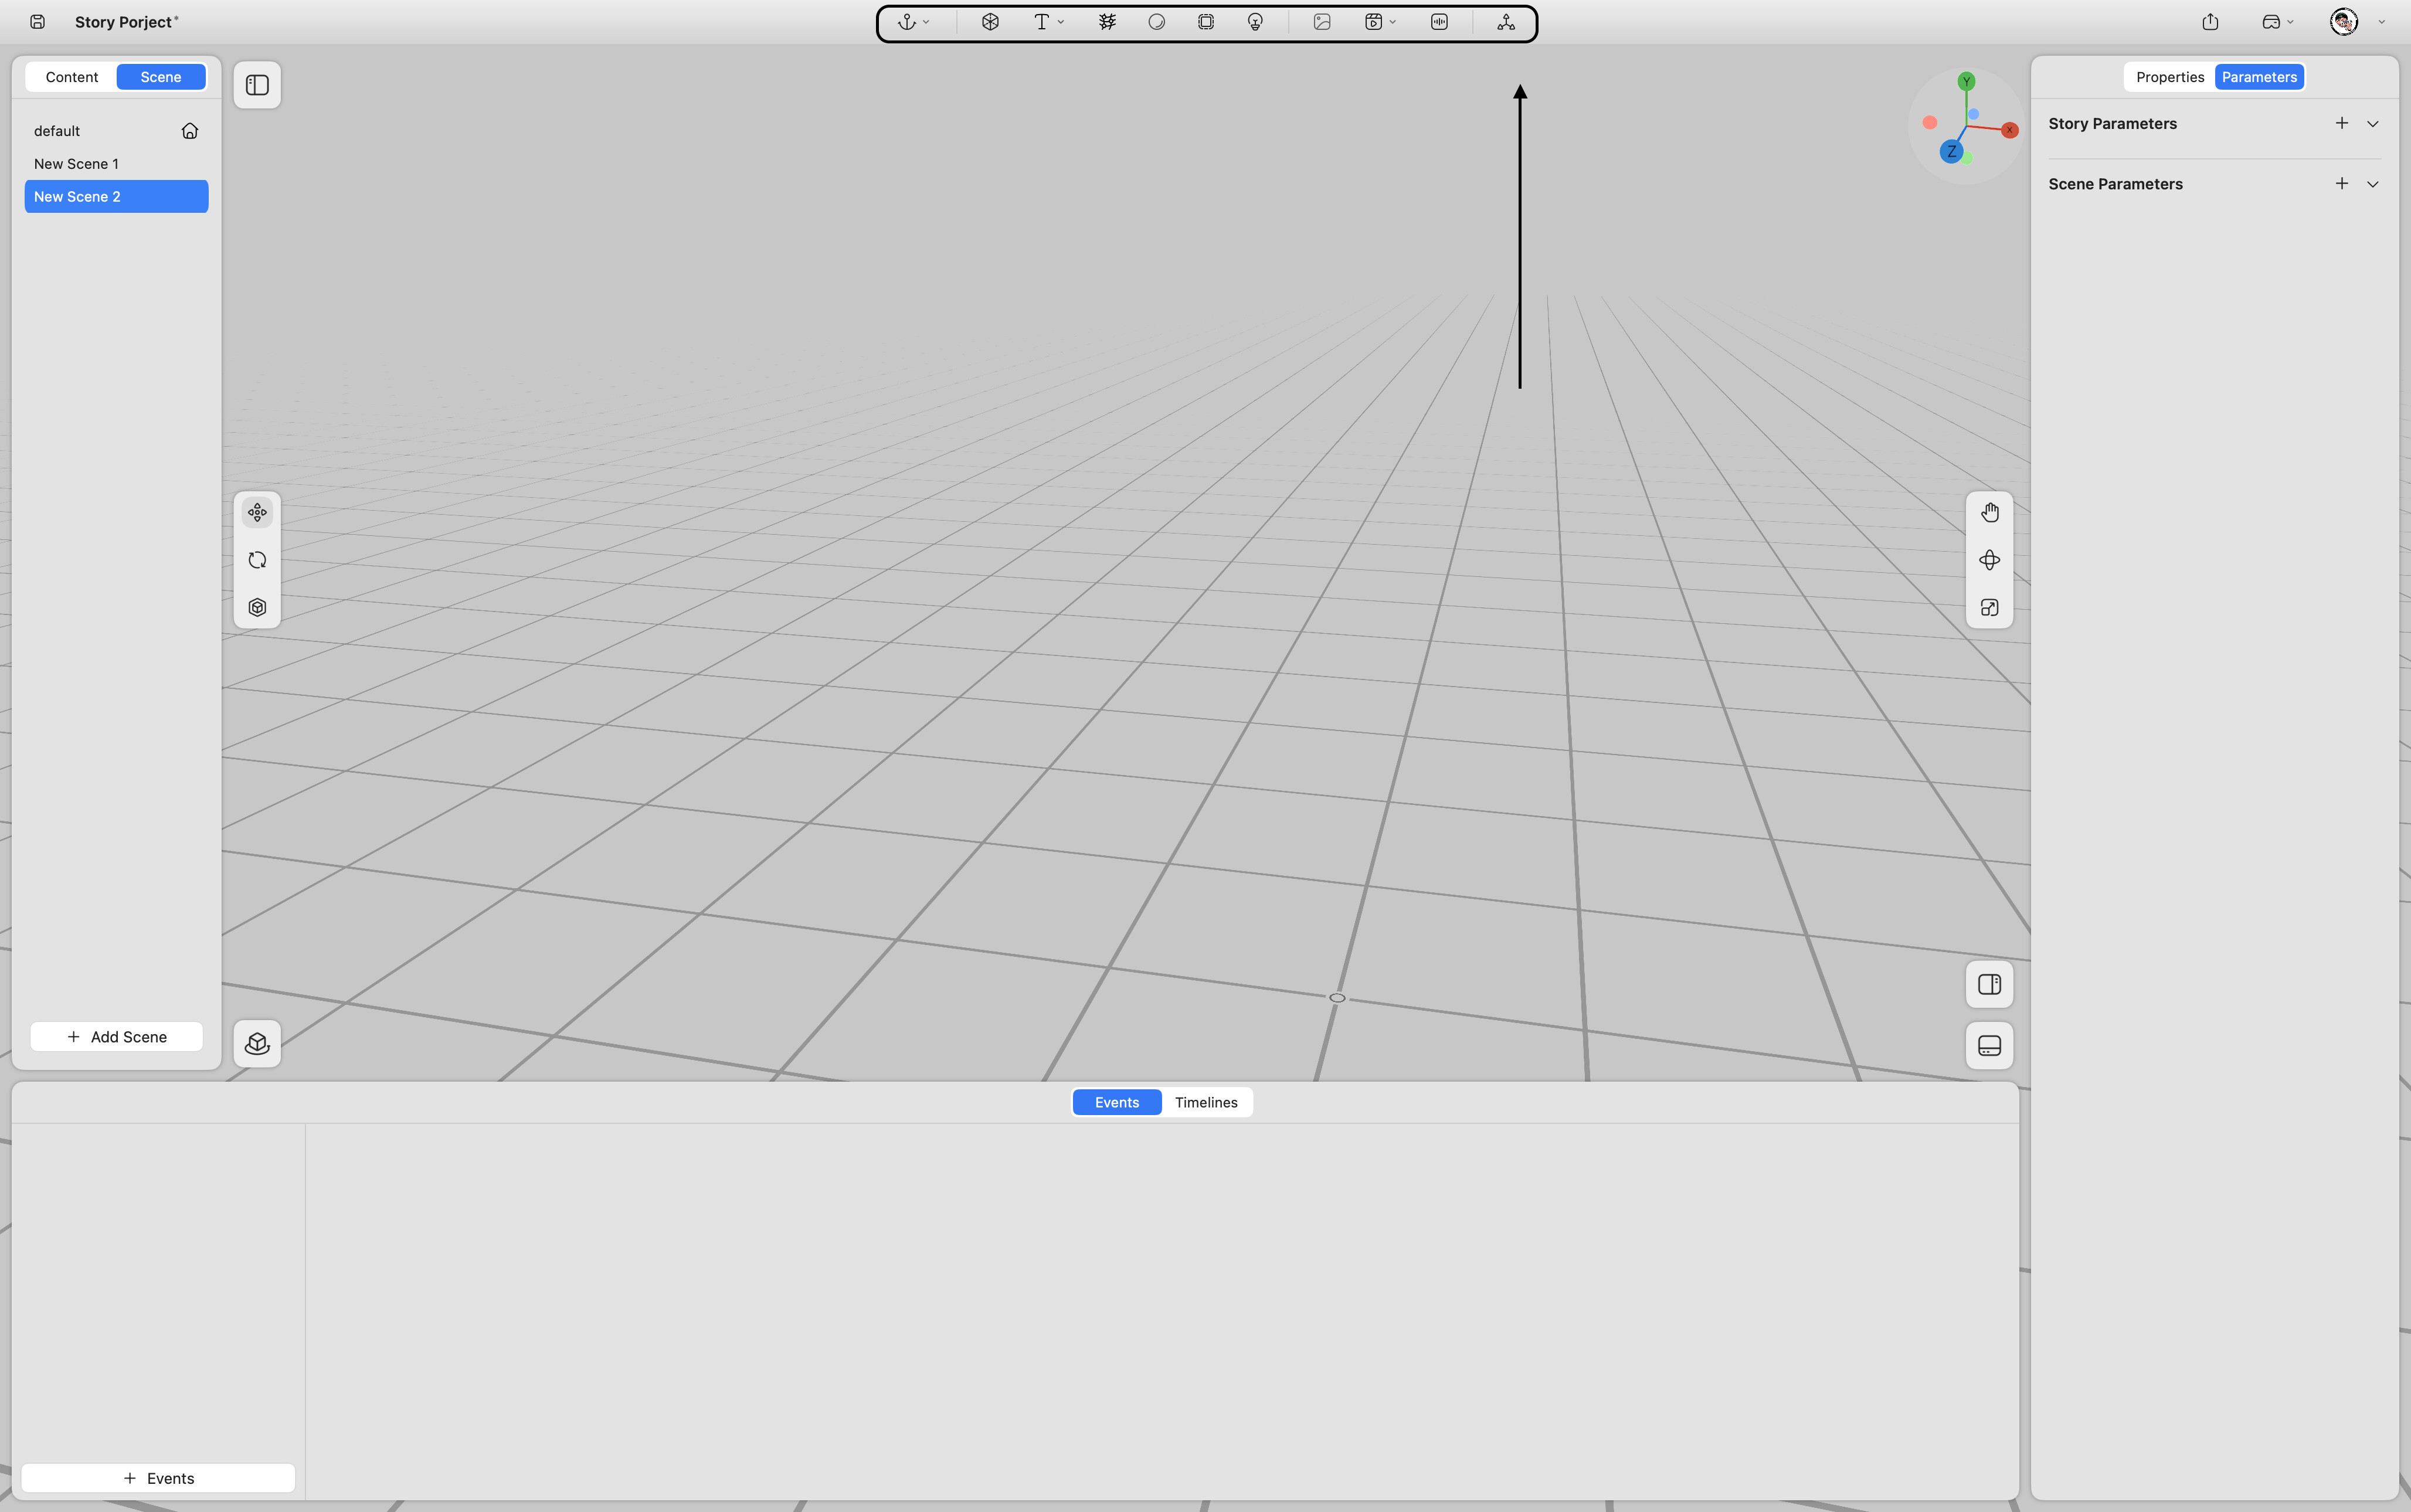
Task: Select the hand pan tool
Action: [1989, 513]
